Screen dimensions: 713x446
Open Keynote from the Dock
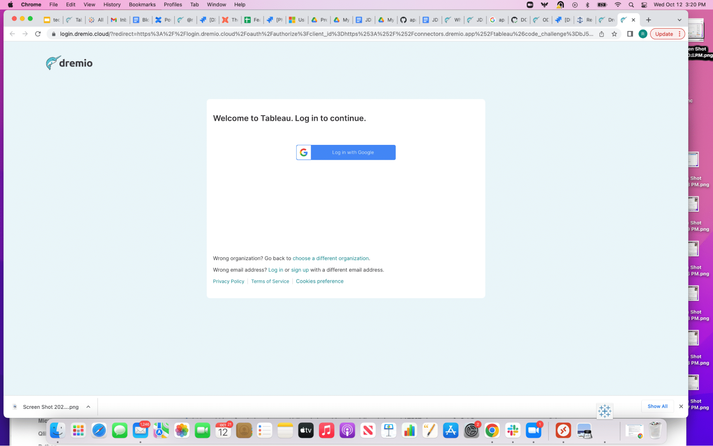(388, 430)
